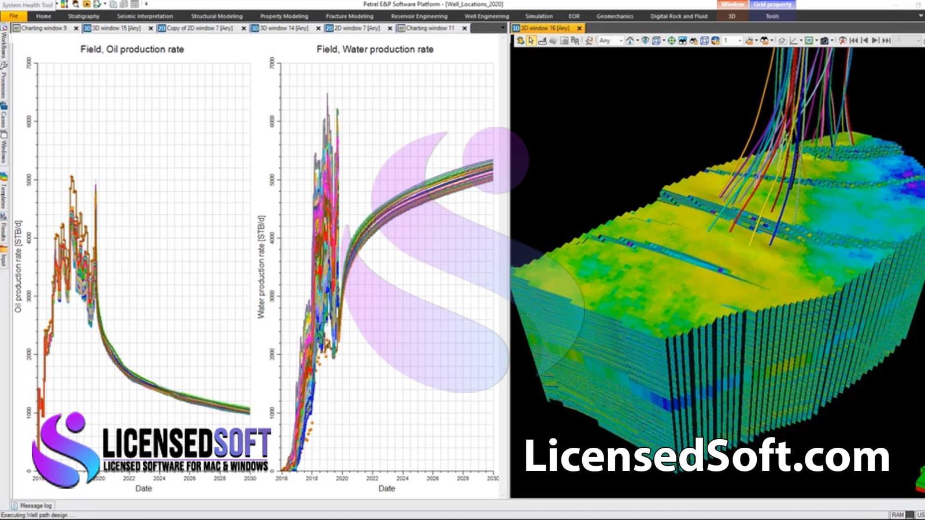Click the Rr text icon in 3D toolbar
This screenshot has height=520, width=925.
575,40
